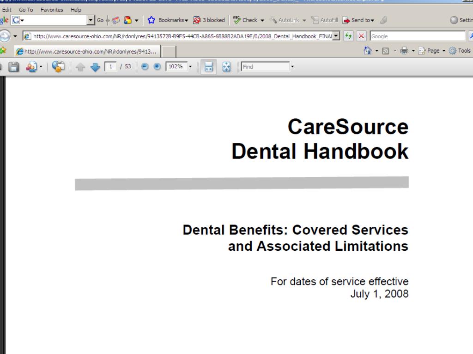Click the PDF page number field
This screenshot has height=354, width=473.
pyautogui.click(x=110, y=66)
